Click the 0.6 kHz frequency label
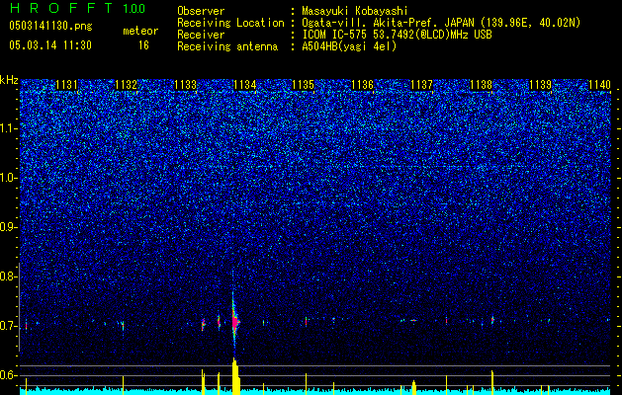 [8, 375]
